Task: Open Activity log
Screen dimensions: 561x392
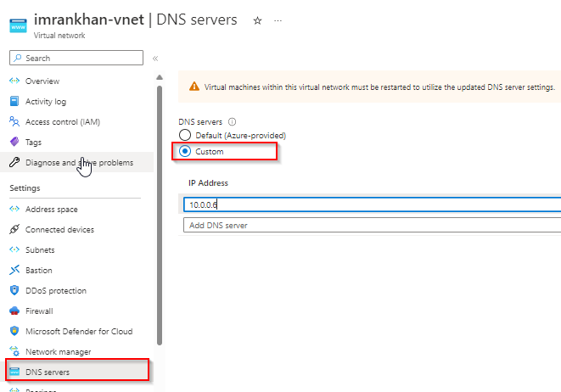Action: [x=46, y=102]
